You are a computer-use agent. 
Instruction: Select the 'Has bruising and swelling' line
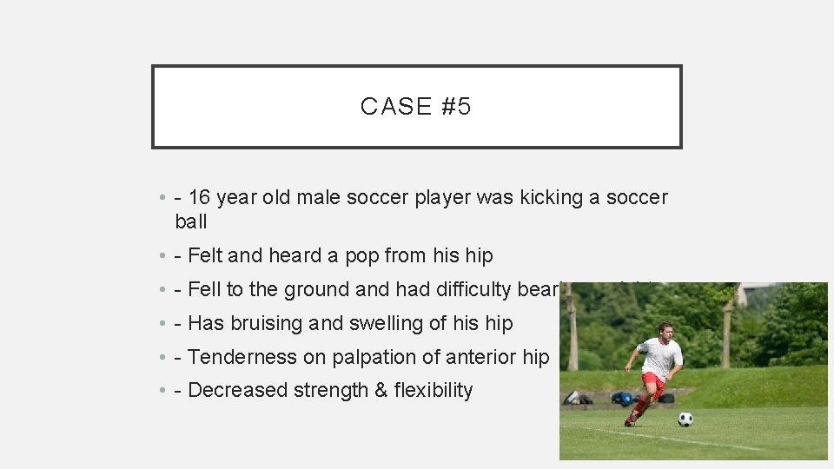[x=344, y=323]
